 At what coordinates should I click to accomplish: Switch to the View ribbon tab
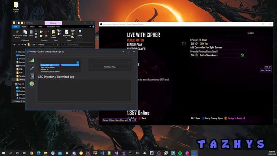(40, 27)
